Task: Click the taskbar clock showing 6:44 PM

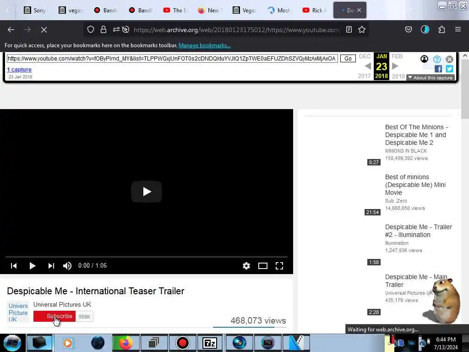Action: pyautogui.click(x=446, y=343)
